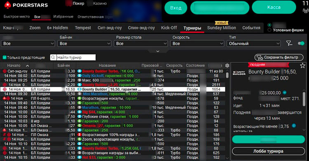Click magnifier icon in tournament search box
Image resolution: width=309 pixels, height=161 pixels.
pos(53,57)
